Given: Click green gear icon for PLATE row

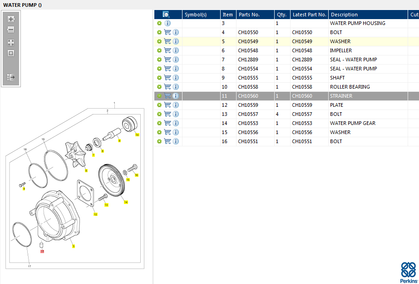Looking at the screenshot, I should [159, 105].
